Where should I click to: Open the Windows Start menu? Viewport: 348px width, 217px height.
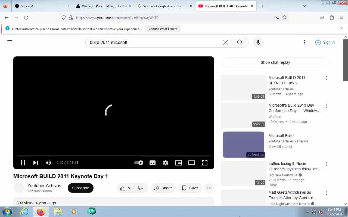(7, 212)
